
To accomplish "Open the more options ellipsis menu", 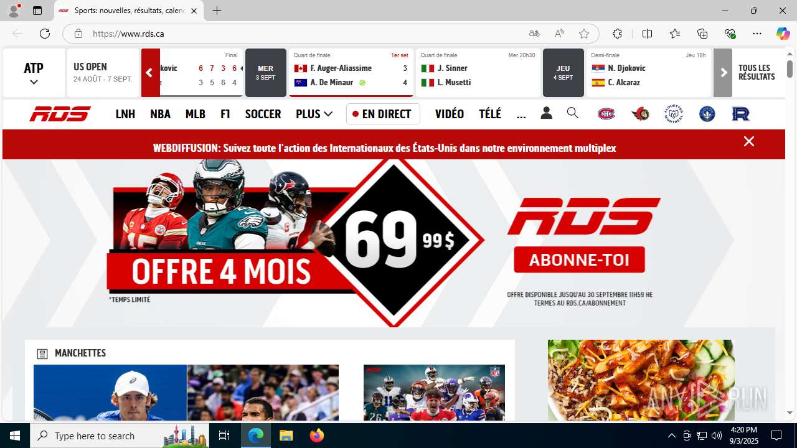I will 521,114.
